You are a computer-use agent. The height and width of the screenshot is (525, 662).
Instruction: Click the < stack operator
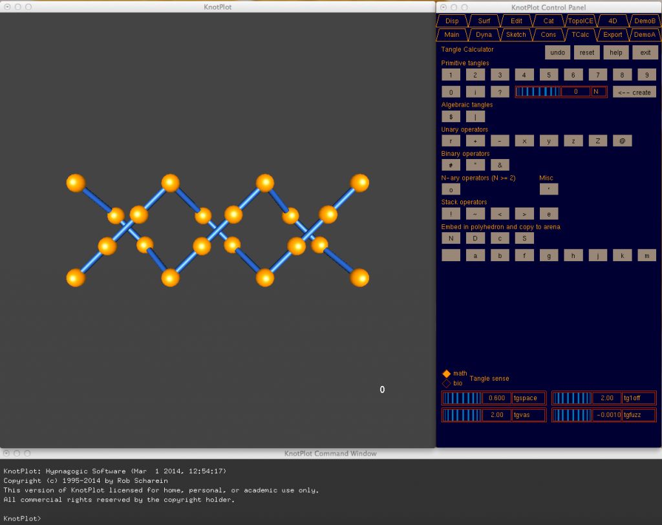tap(500, 214)
